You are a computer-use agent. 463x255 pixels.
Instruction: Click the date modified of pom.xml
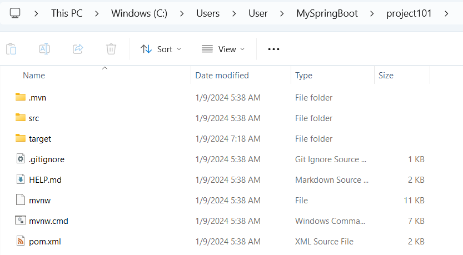point(228,242)
